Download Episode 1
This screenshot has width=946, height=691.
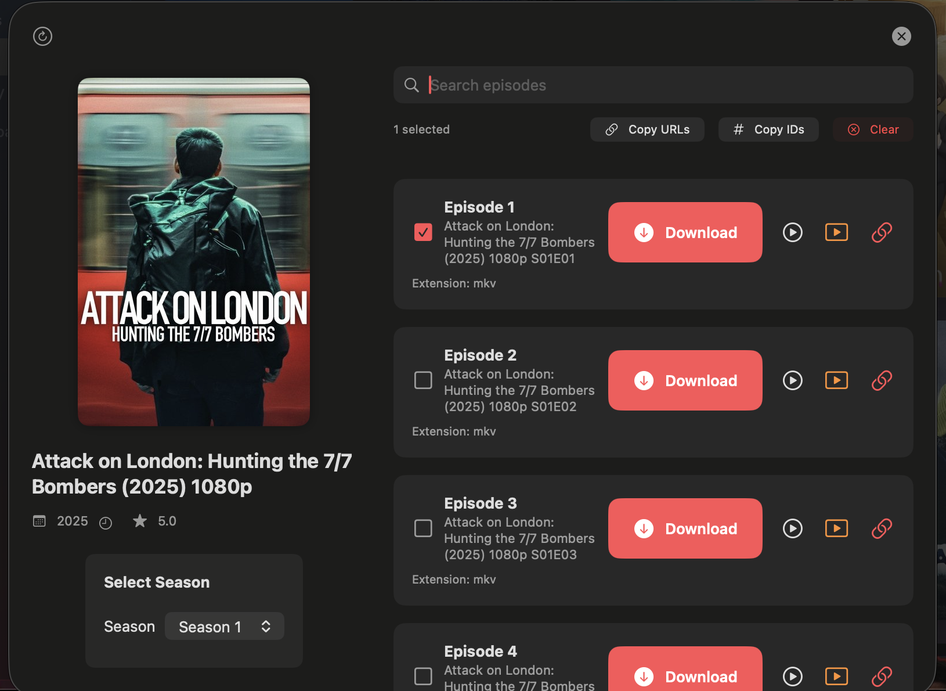click(x=685, y=232)
